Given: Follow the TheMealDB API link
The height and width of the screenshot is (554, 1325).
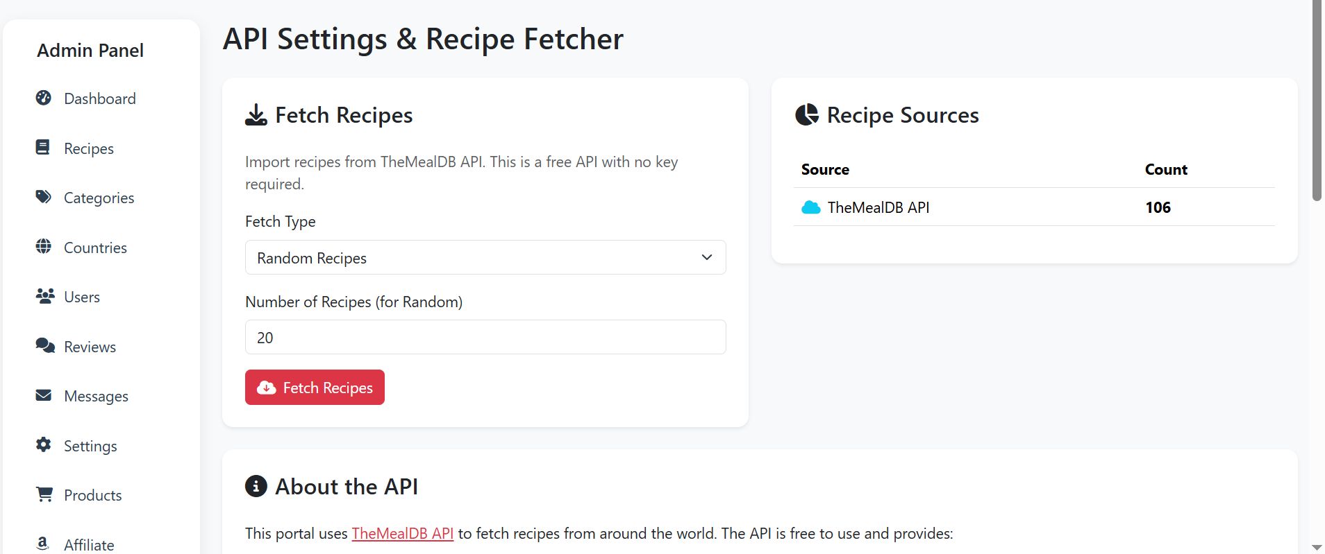Looking at the screenshot, I should (x=402, y=533).
